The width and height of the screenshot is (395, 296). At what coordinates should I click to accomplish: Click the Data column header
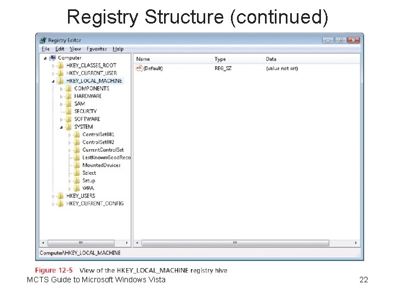(312, 59)
